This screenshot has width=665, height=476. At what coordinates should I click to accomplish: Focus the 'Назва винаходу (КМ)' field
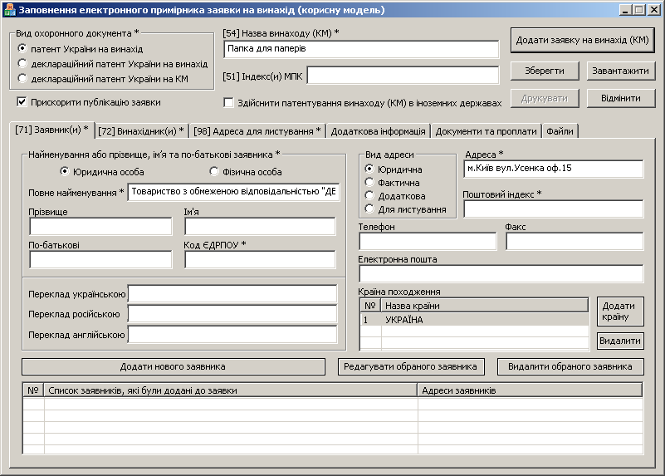(x=361, y=49)
